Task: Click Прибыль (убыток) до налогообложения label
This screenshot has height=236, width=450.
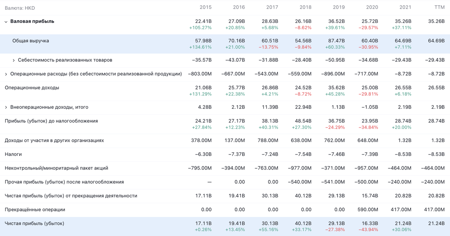Action: [51, 121]
